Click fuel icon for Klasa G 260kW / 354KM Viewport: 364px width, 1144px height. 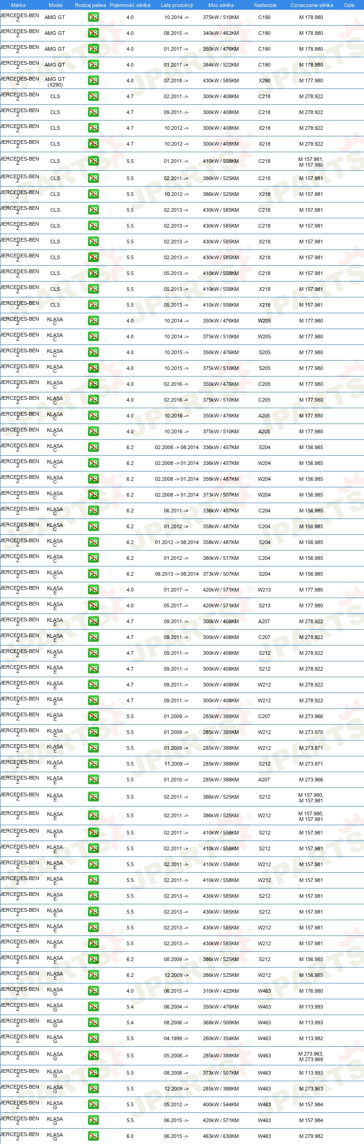click(93, 1038)
